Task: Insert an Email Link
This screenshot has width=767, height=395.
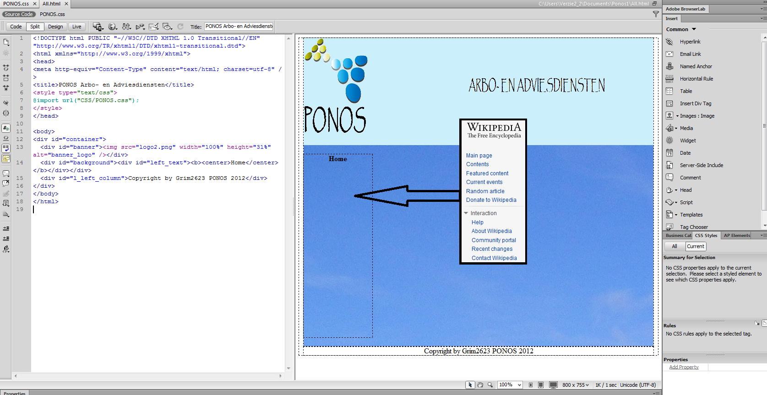Action: pyautogui.click(x=690, y=54)
